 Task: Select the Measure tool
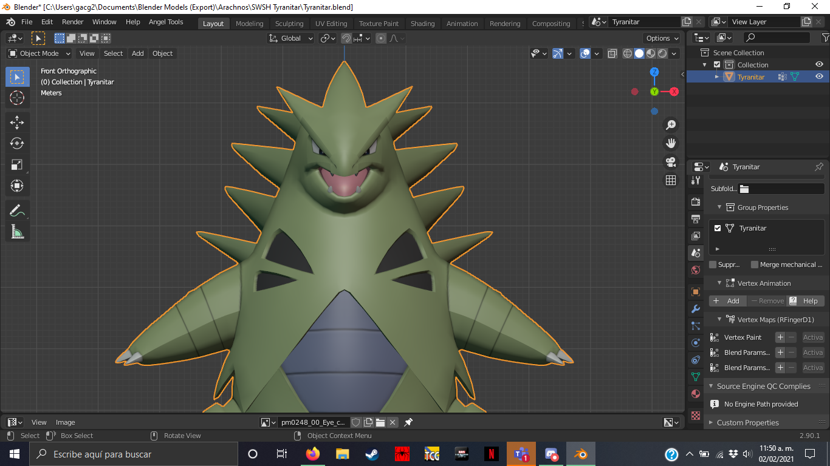coord(17,232)
